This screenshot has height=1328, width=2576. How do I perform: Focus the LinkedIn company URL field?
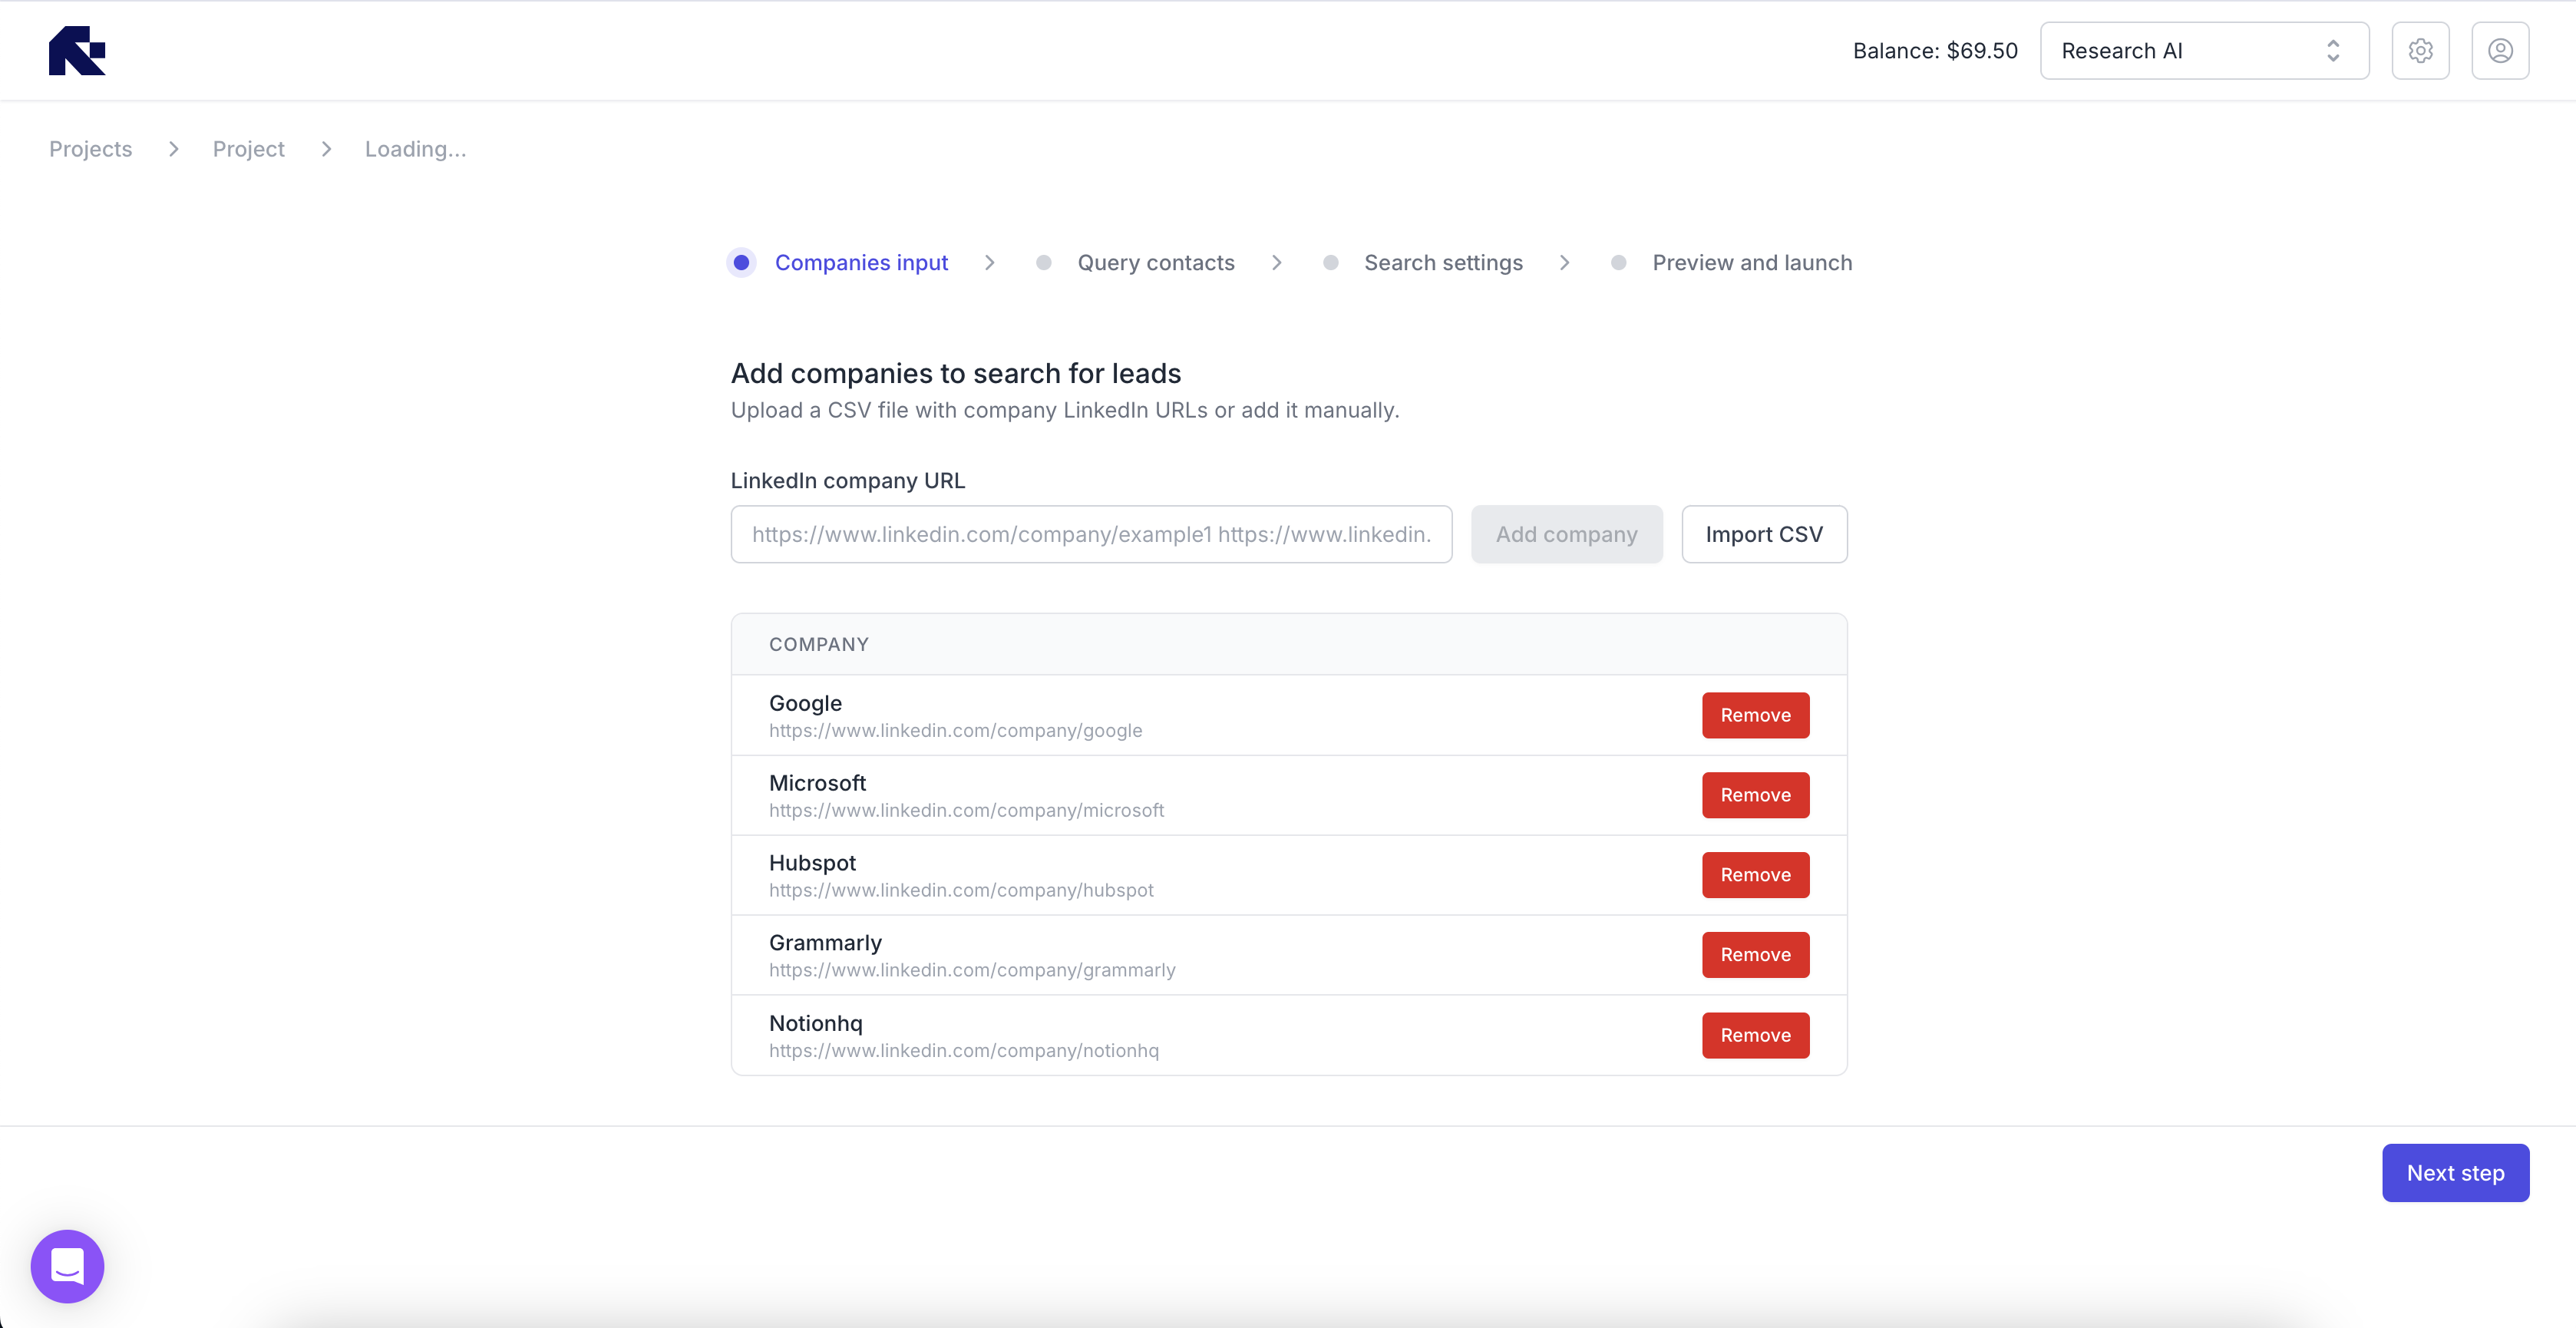coord(1091,534)
